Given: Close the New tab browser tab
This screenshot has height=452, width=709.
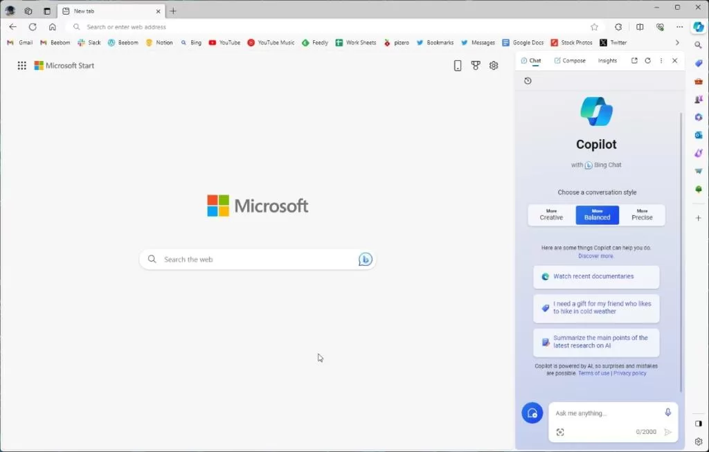Looking at the screenshot, I should coord(159,11).
